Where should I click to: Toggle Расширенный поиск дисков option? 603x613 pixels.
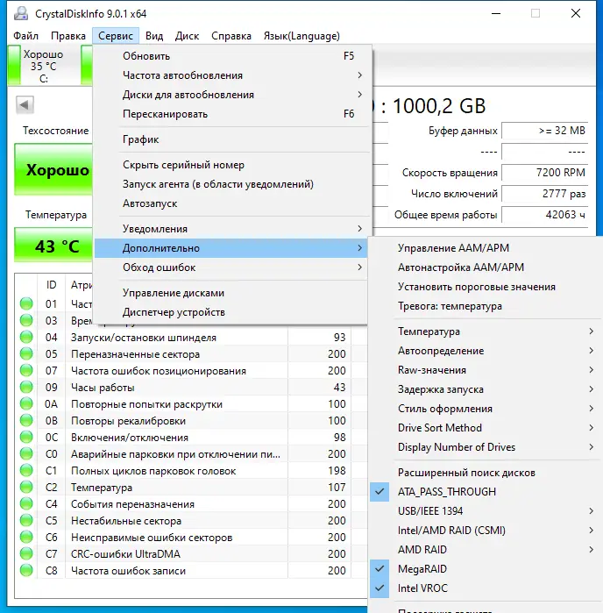point(485,473)
